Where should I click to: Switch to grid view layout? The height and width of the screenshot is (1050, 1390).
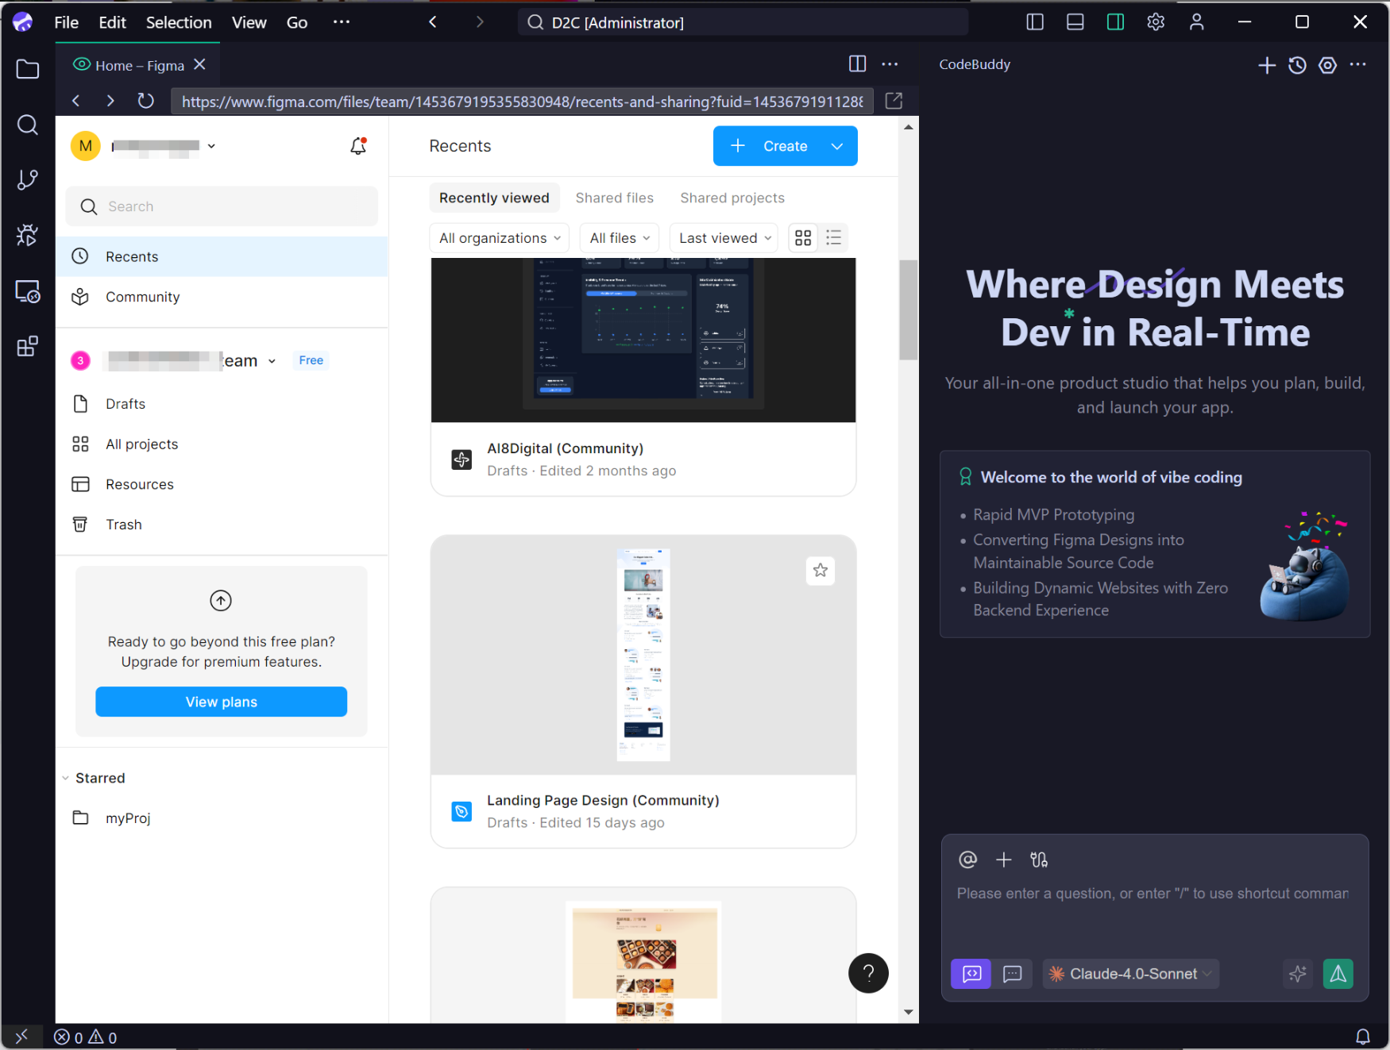click(x=803, y=238)
